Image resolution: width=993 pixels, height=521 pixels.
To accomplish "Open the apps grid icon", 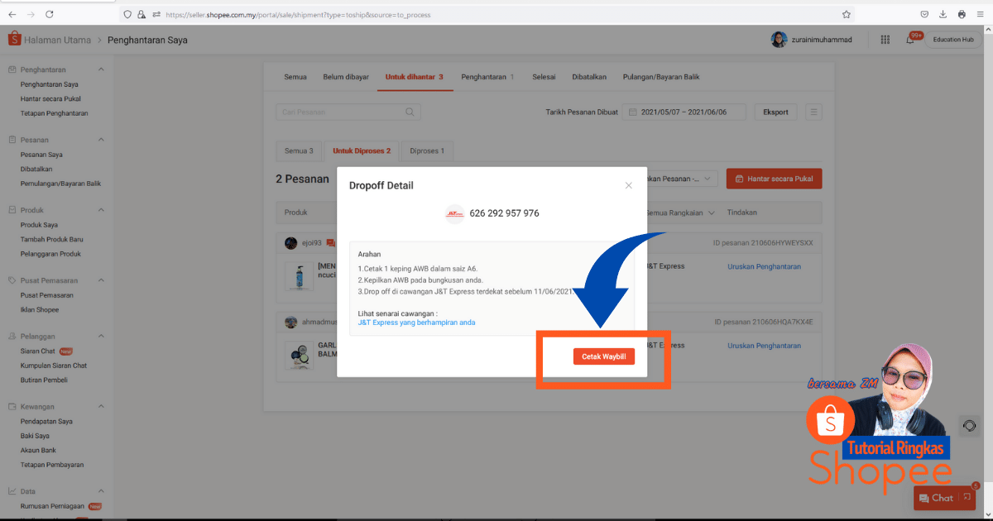I will coord(885,39).
